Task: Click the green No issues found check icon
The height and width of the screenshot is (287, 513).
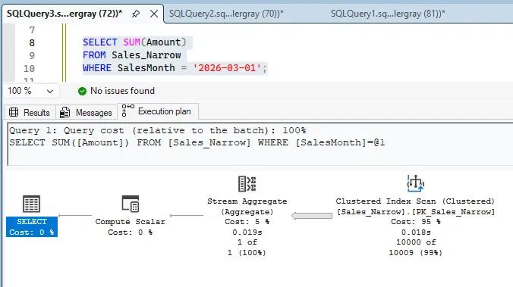Action: tap(82, 91)
